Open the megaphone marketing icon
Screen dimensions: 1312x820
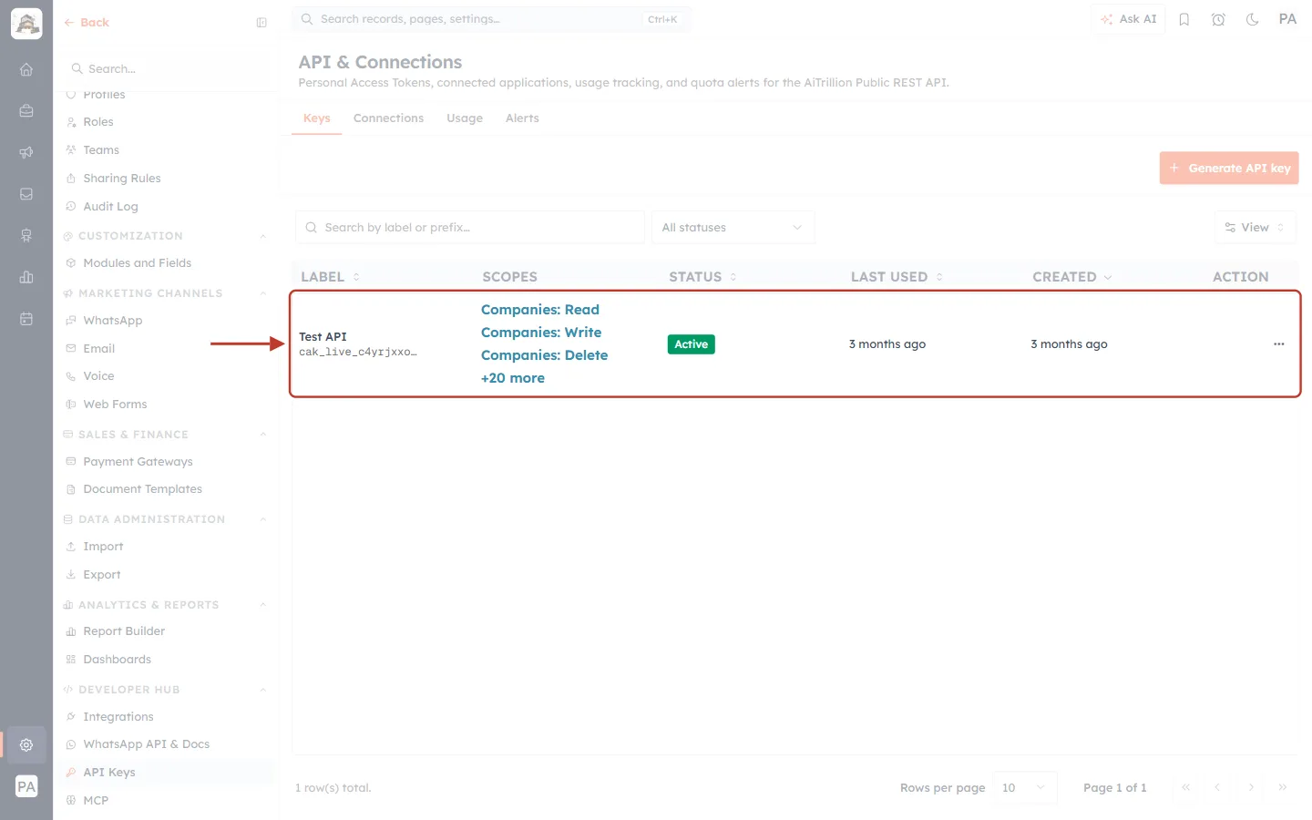(x=26, y=153)
